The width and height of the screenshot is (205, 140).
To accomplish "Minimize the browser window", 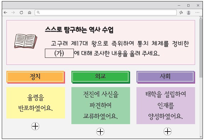I will 179,6.
